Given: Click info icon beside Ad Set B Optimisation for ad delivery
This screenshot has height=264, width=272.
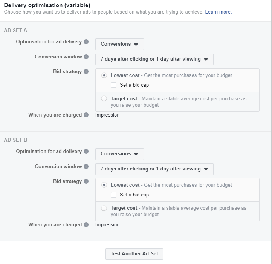Looking at the screenshot, I should [86, 152].
